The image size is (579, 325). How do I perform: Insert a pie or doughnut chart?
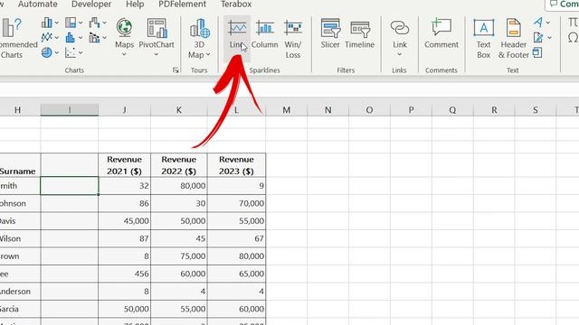tap(47, 52)
